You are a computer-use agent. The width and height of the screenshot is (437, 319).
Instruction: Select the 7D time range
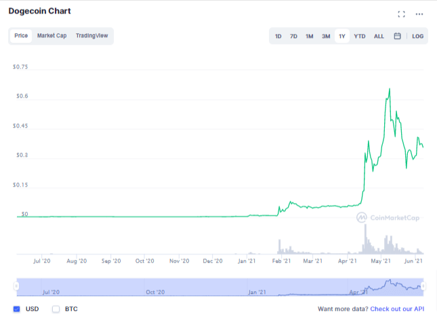293,36
